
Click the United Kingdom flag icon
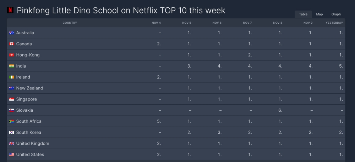click(x=11, y=144)
